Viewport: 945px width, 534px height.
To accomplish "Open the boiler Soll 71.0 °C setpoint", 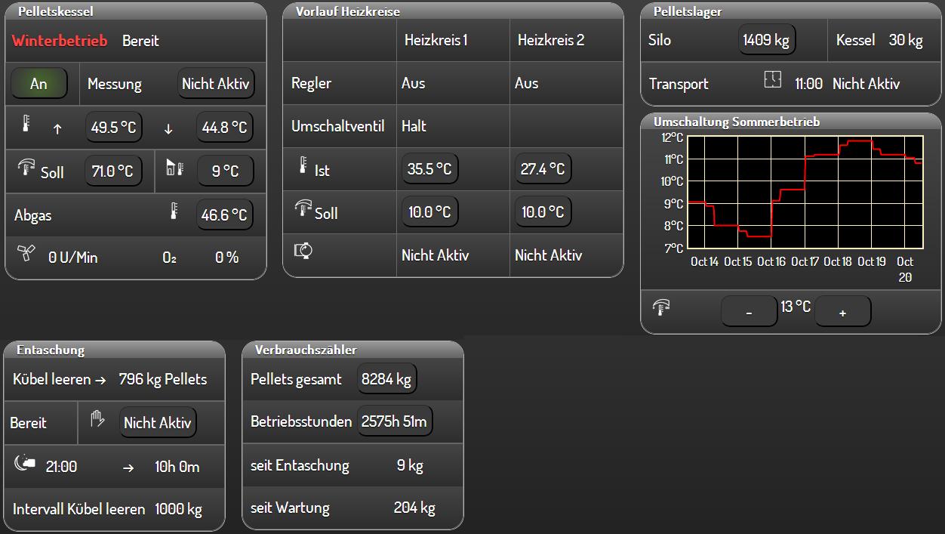I will (112, 171).
